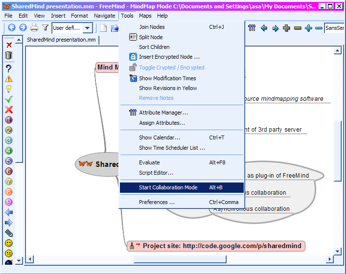The width and height of the screenshot is (346, 274).
Task: Open Show Time Scheduler List entry
Action: (x=182, y=148)
